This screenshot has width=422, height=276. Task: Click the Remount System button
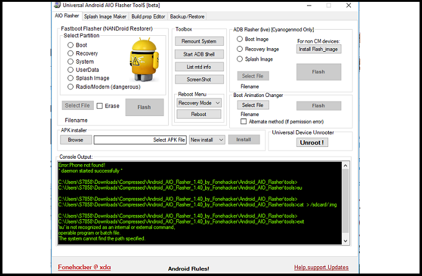[x=199, y=41]
